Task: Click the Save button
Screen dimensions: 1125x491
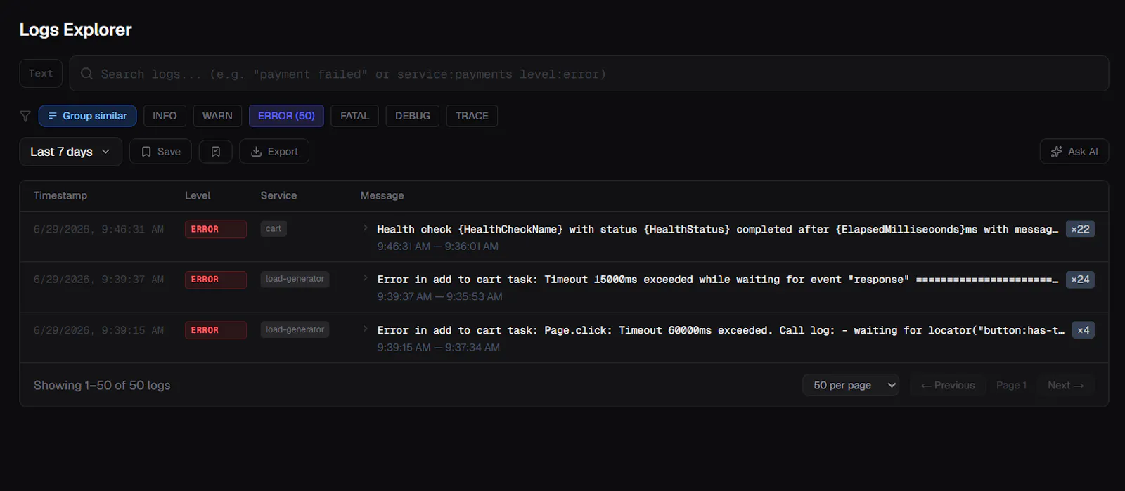Action: coord(160,152)
